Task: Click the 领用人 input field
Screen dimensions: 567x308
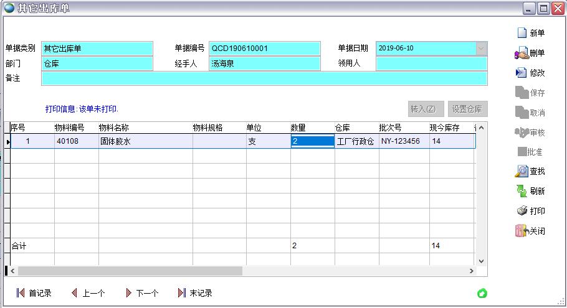Action: (431, 63)
